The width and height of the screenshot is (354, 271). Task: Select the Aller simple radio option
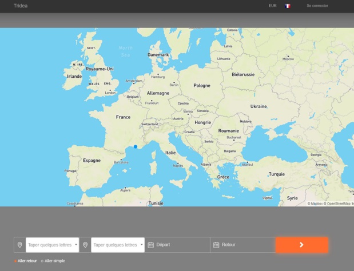42,261
